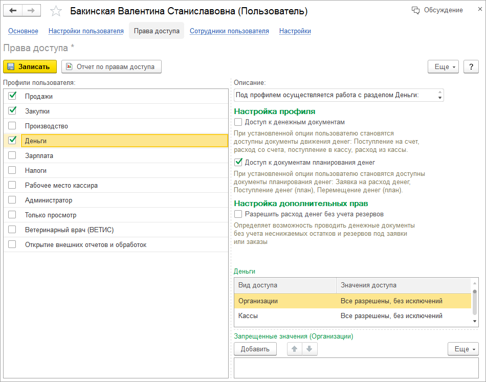The width and height of the screenshot is (486, 382).
Task: Move forbidden value up with arrow
Action: (x=294, y=349)
